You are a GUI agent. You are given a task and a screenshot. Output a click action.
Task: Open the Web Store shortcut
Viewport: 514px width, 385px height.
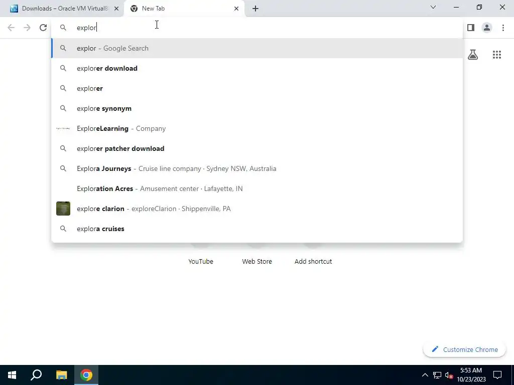(257, 261)
